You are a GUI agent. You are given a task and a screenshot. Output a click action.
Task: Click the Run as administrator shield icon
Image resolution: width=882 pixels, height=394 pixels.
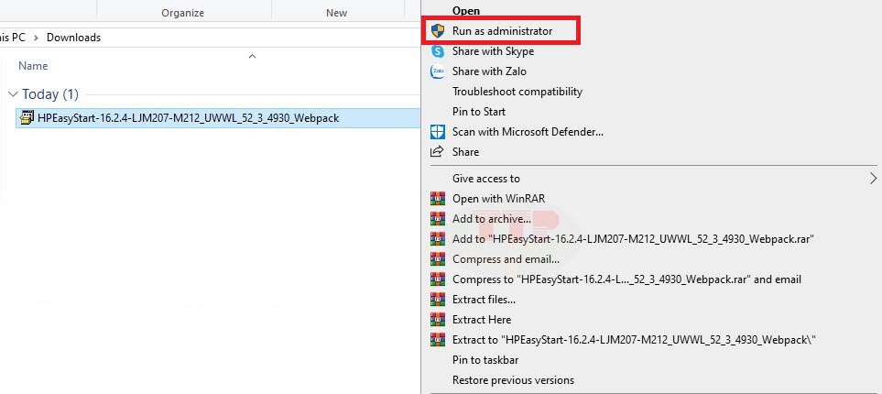(437, 31)
